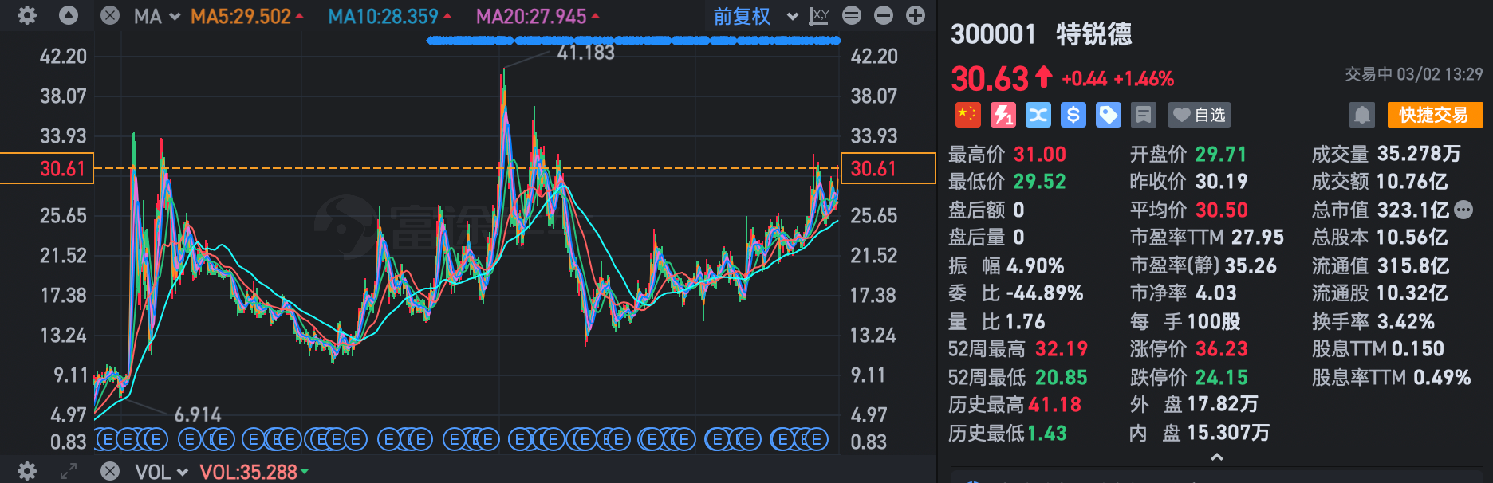Click the 委比 -44.89% value
Image resolution: width=1493 pixels, height=483 pixels.
[1045, 293]
